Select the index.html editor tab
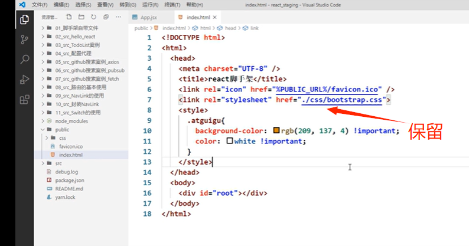The image size is (469, 246). [197, 17]
